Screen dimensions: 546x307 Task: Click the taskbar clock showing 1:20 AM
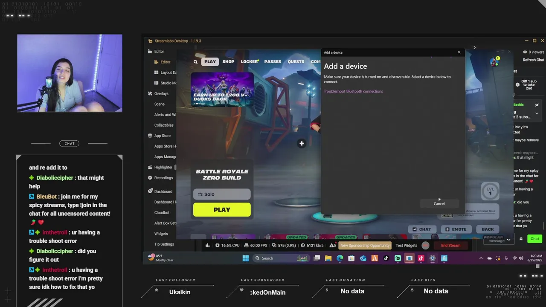(x=536, y=258)
